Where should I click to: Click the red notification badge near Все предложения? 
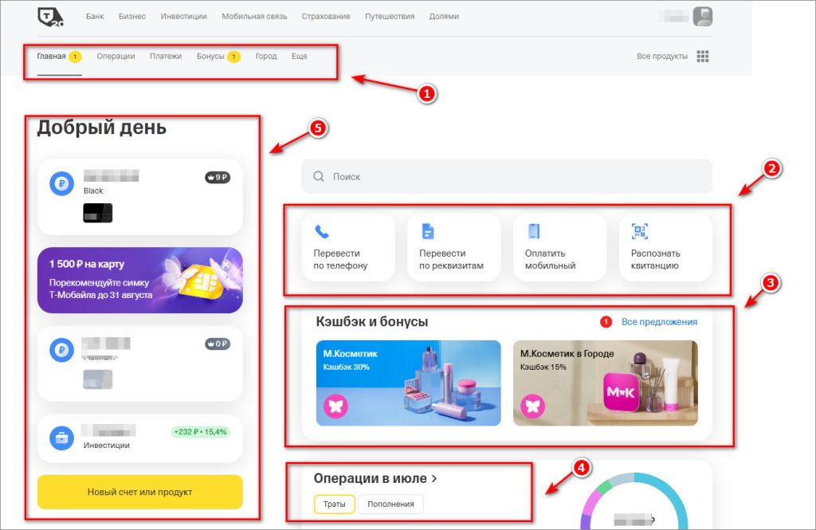click(x=606, y=322)
